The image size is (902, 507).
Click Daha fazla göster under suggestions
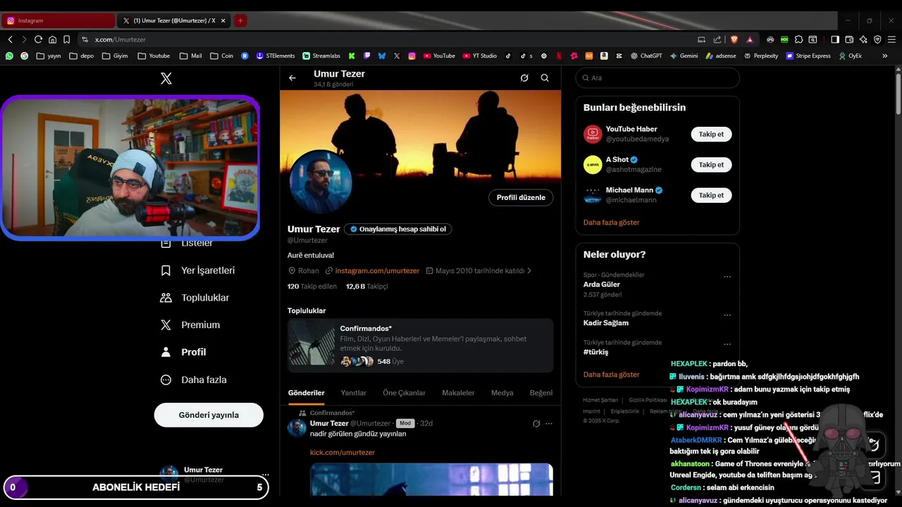612,223
